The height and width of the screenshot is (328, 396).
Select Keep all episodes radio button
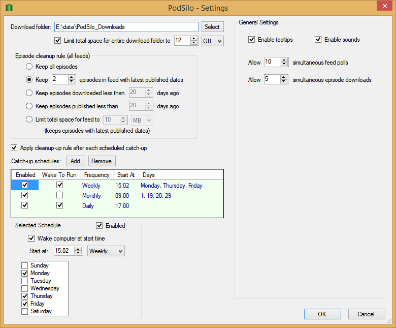coord(29,67)
